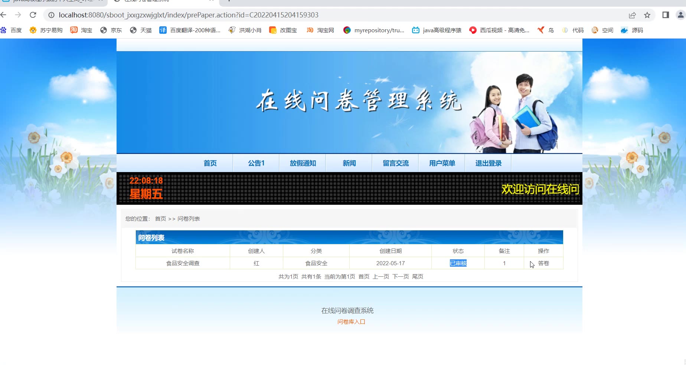The height and width of the screenshot is (365, 686).
Task: Open the 天猫 bookmark
Action: pos(141,30)
